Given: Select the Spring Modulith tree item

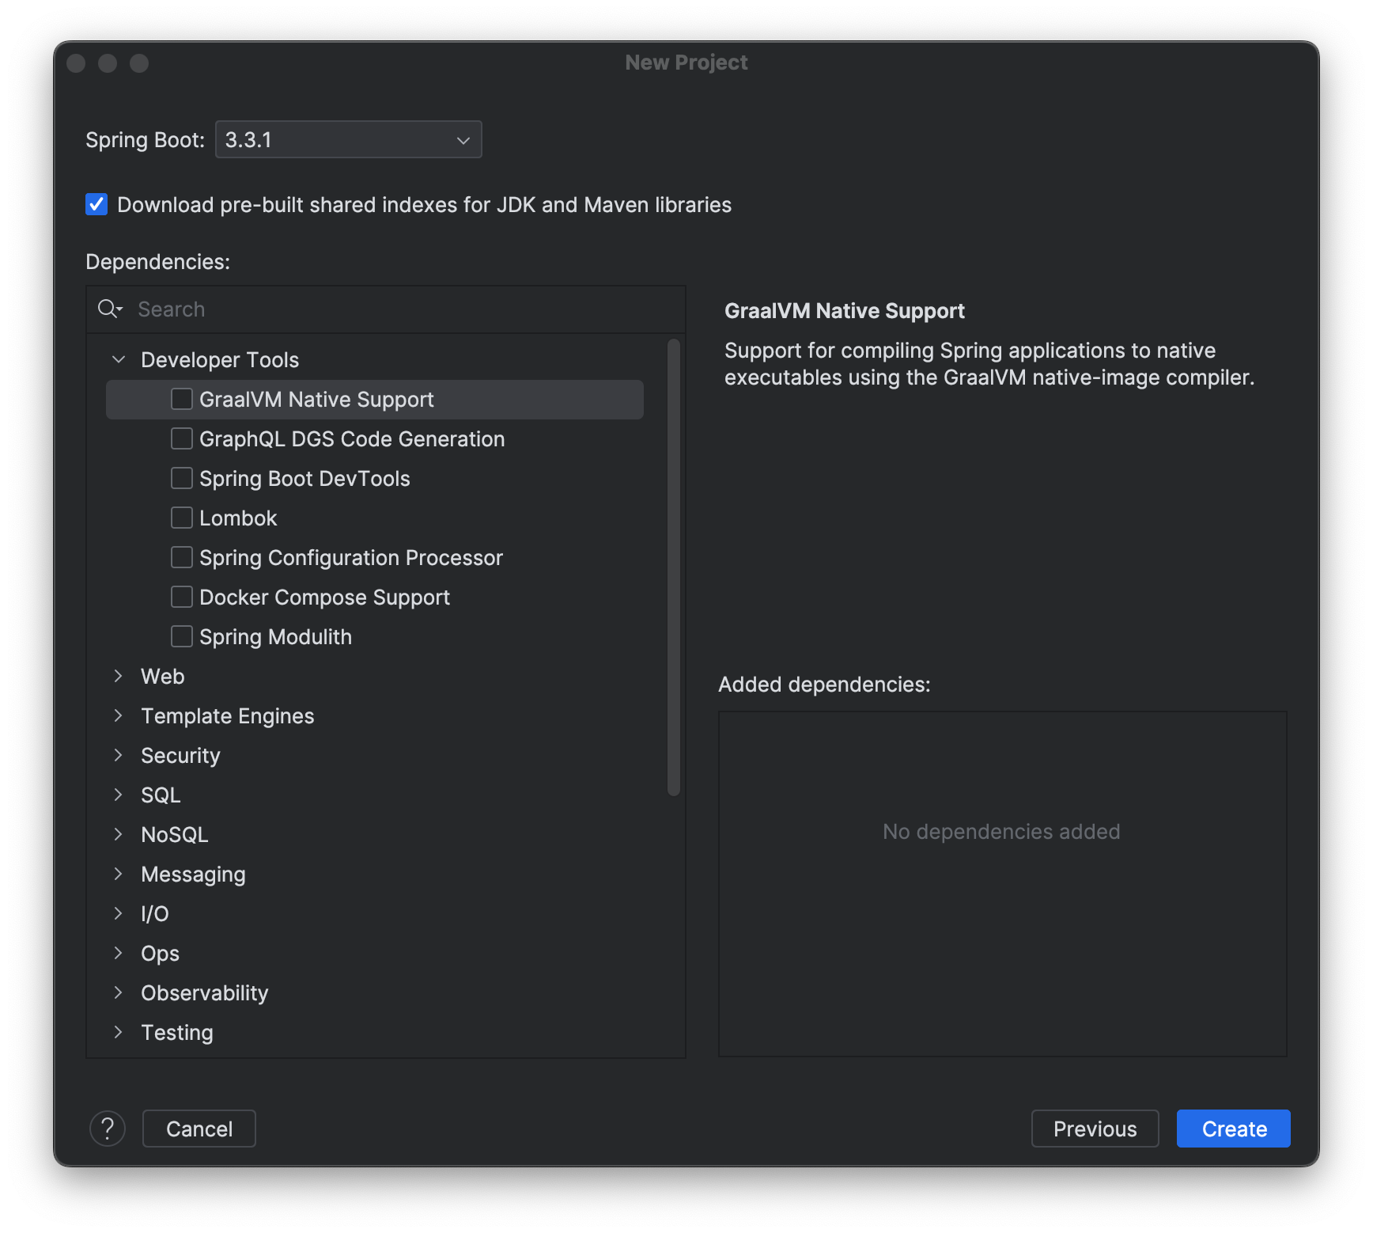Looking at the screenshot, I should tap(275, 637).
